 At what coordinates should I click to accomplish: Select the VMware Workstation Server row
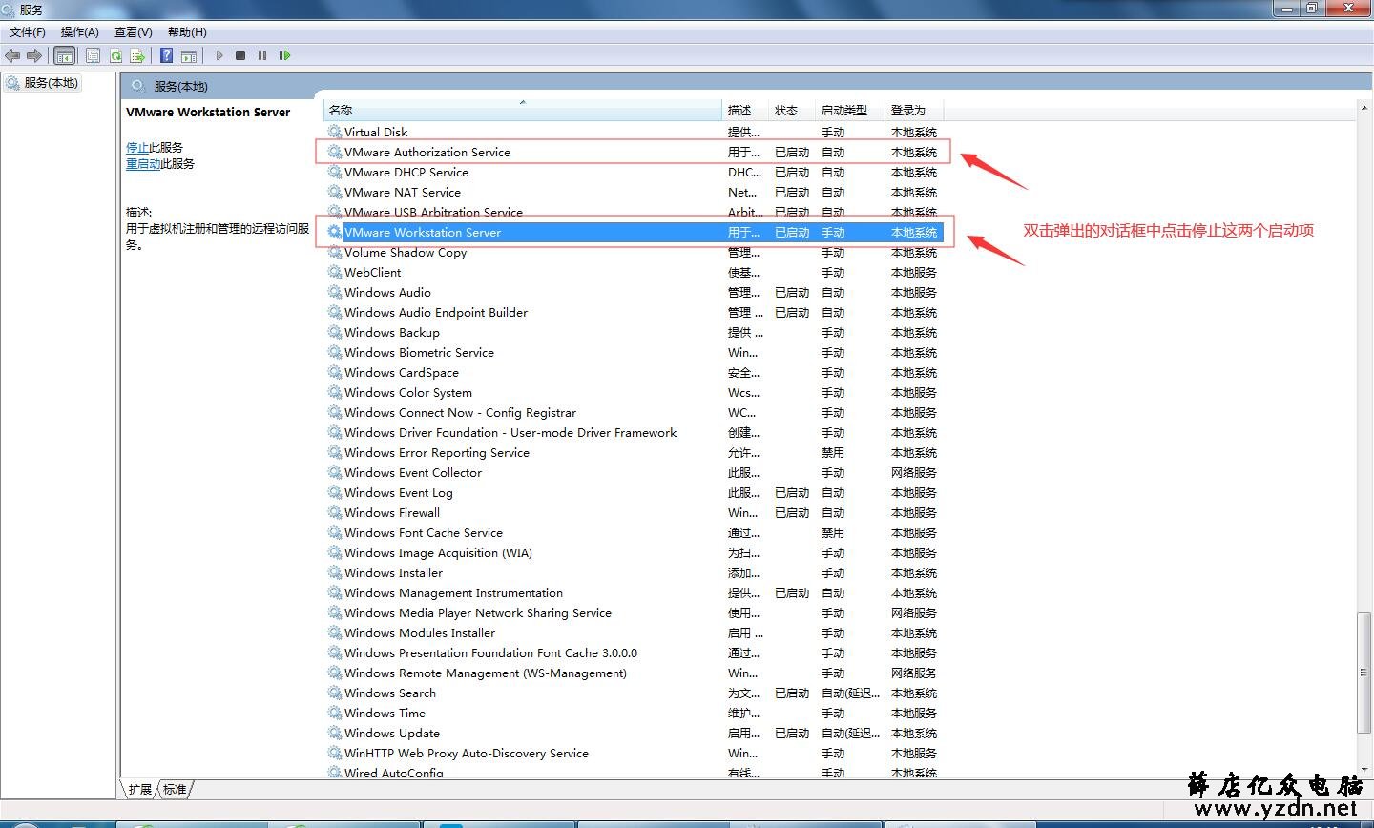pyautogui.click(x=635, y=232)
